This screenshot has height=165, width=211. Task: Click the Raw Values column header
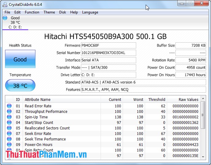tap(184, 100)
